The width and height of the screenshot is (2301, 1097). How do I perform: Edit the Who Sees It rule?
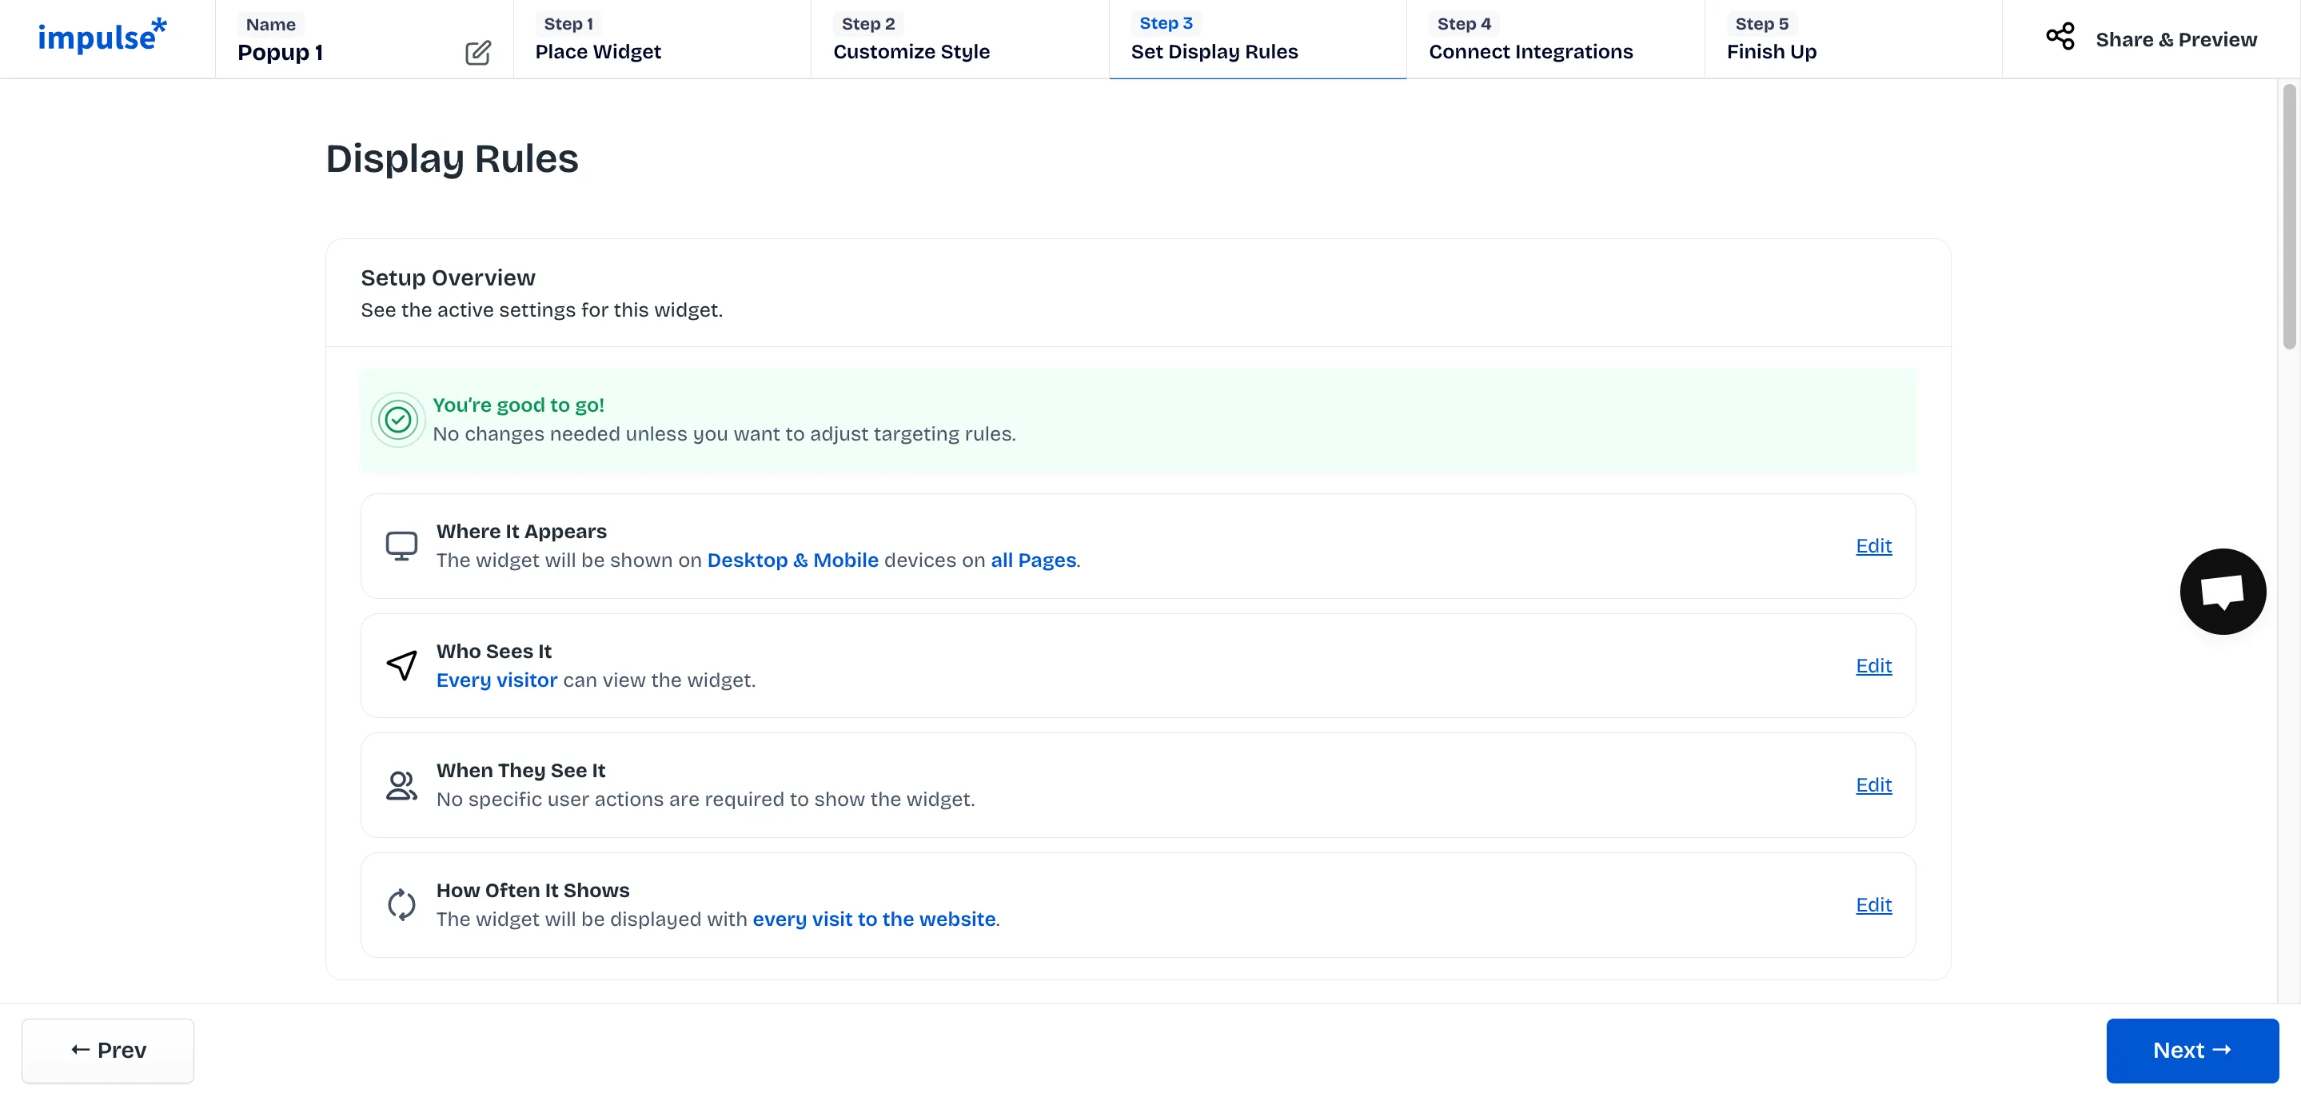click(x=1873, y=665)
